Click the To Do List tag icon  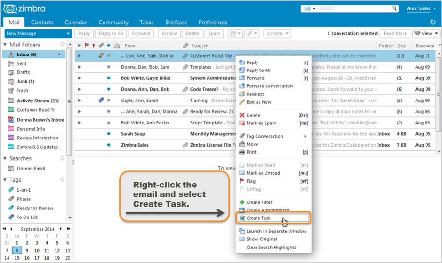pyautogui.click(x=11, y=217)
